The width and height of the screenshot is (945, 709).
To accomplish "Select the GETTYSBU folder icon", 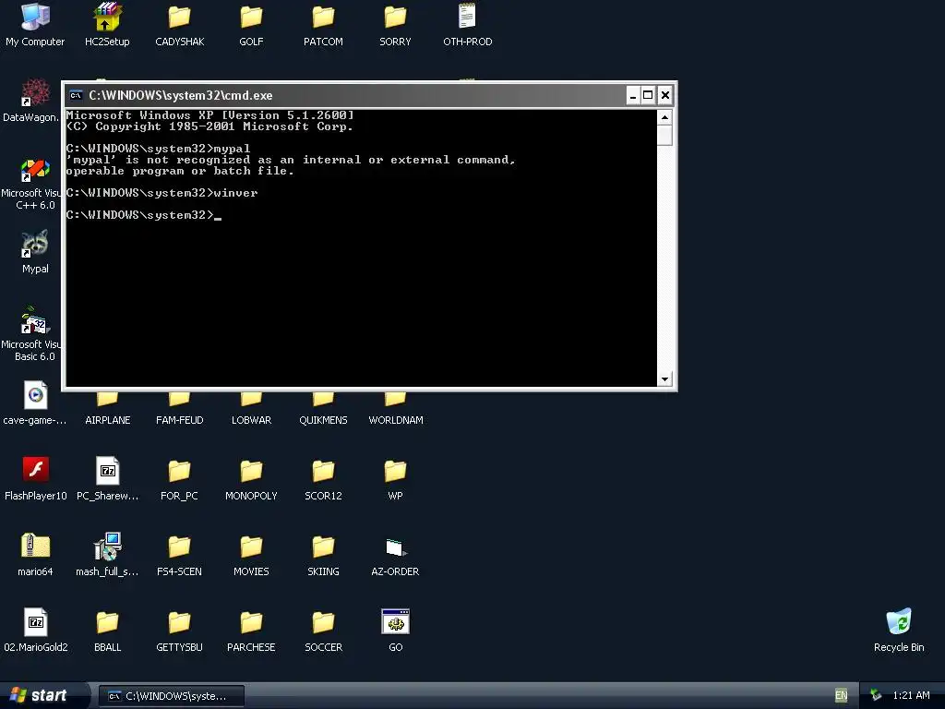I will (179, 623).
